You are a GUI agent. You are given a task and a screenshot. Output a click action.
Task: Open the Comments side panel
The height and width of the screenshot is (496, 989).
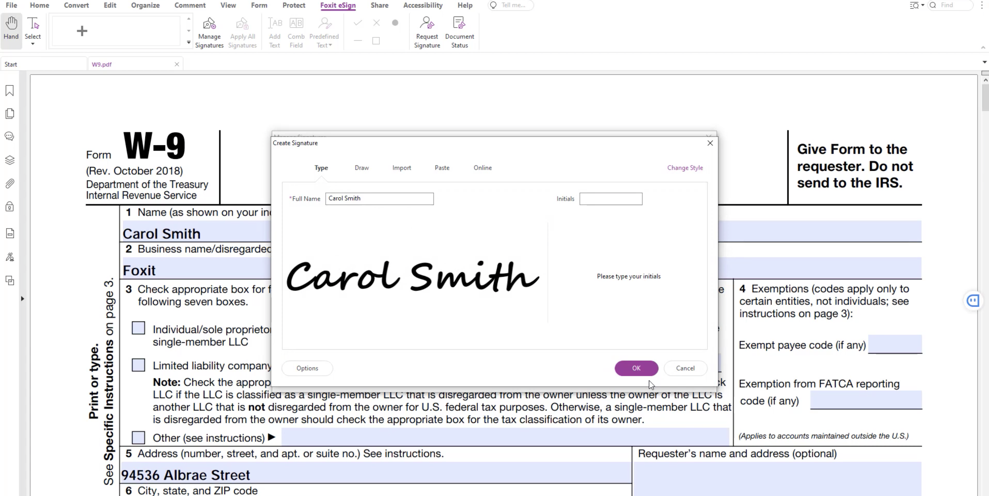tap(10, 137)
